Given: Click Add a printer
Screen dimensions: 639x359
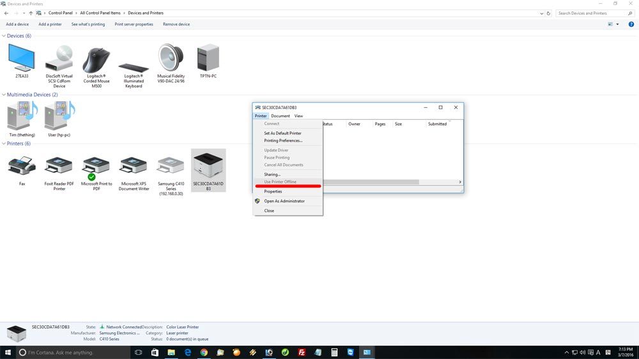Looking at the screenshot, I should click(x=50, y=24).
